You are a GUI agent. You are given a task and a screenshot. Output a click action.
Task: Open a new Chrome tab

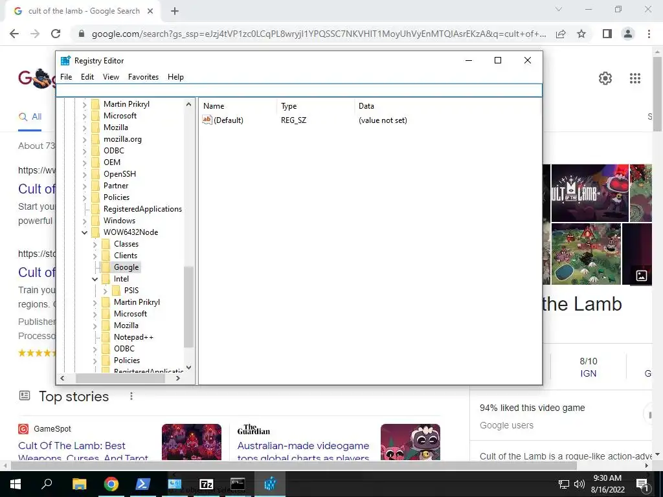pos(175,11)
